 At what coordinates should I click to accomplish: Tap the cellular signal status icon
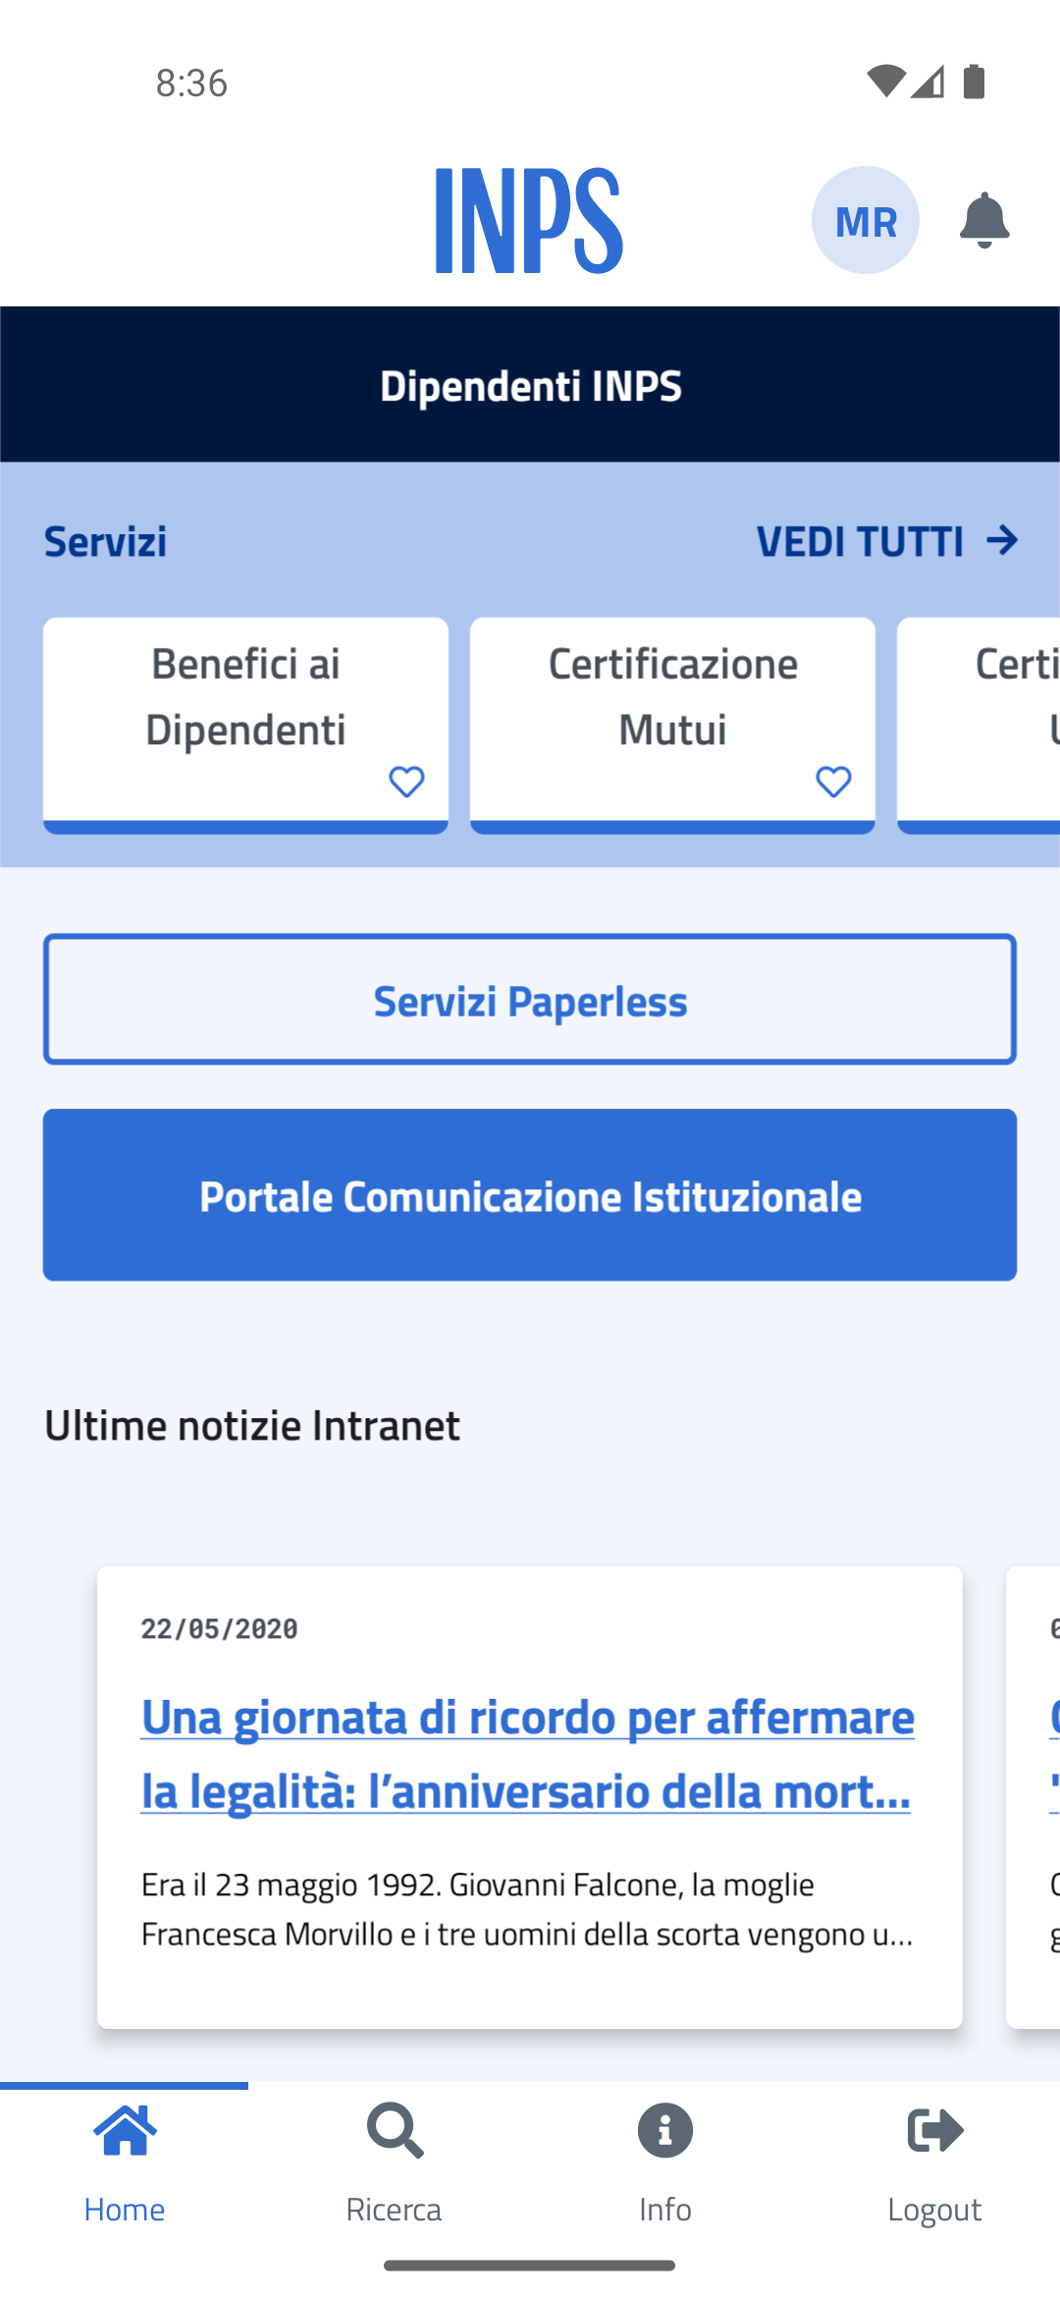click(927, 82)
